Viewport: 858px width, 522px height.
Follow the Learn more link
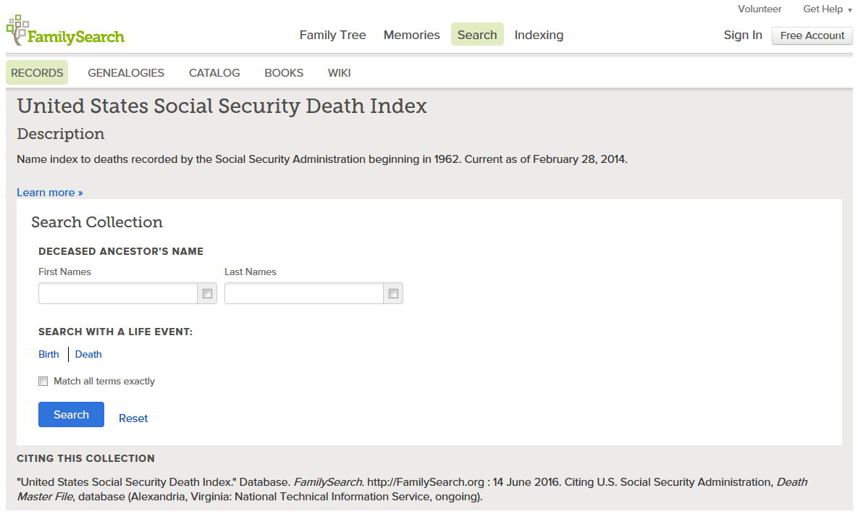[50, 193]
